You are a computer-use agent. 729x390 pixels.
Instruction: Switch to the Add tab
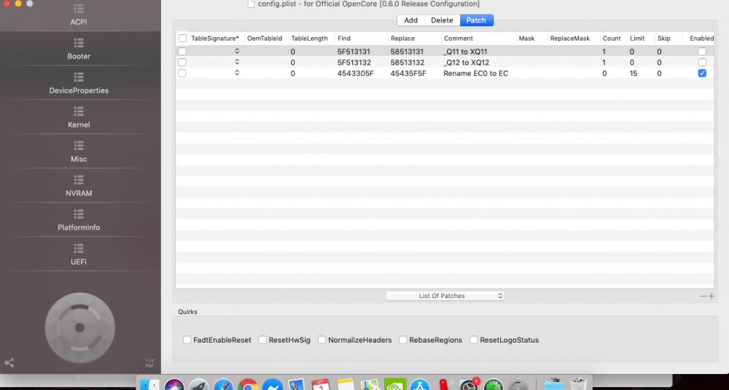click(x=410, y=20)
